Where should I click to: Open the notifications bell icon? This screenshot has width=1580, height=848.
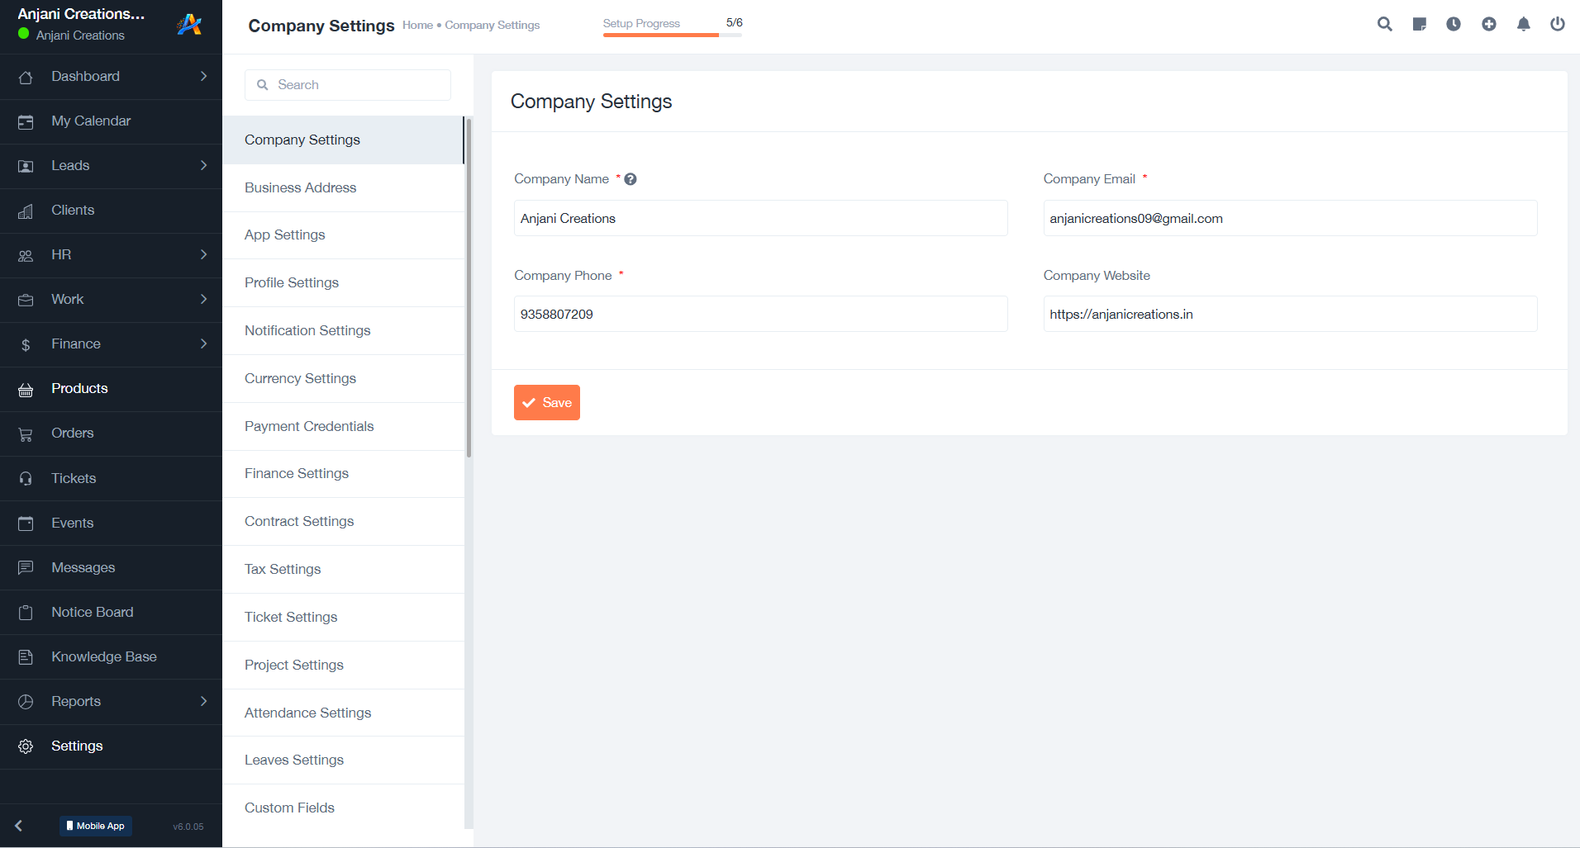(1524, 24)
